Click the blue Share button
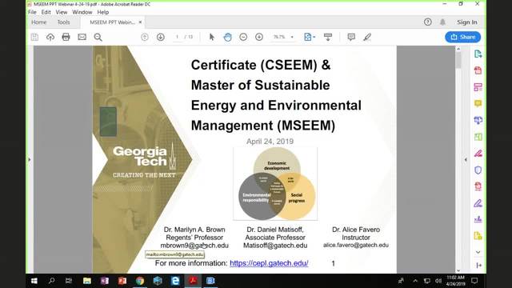 tap(462, 37)
